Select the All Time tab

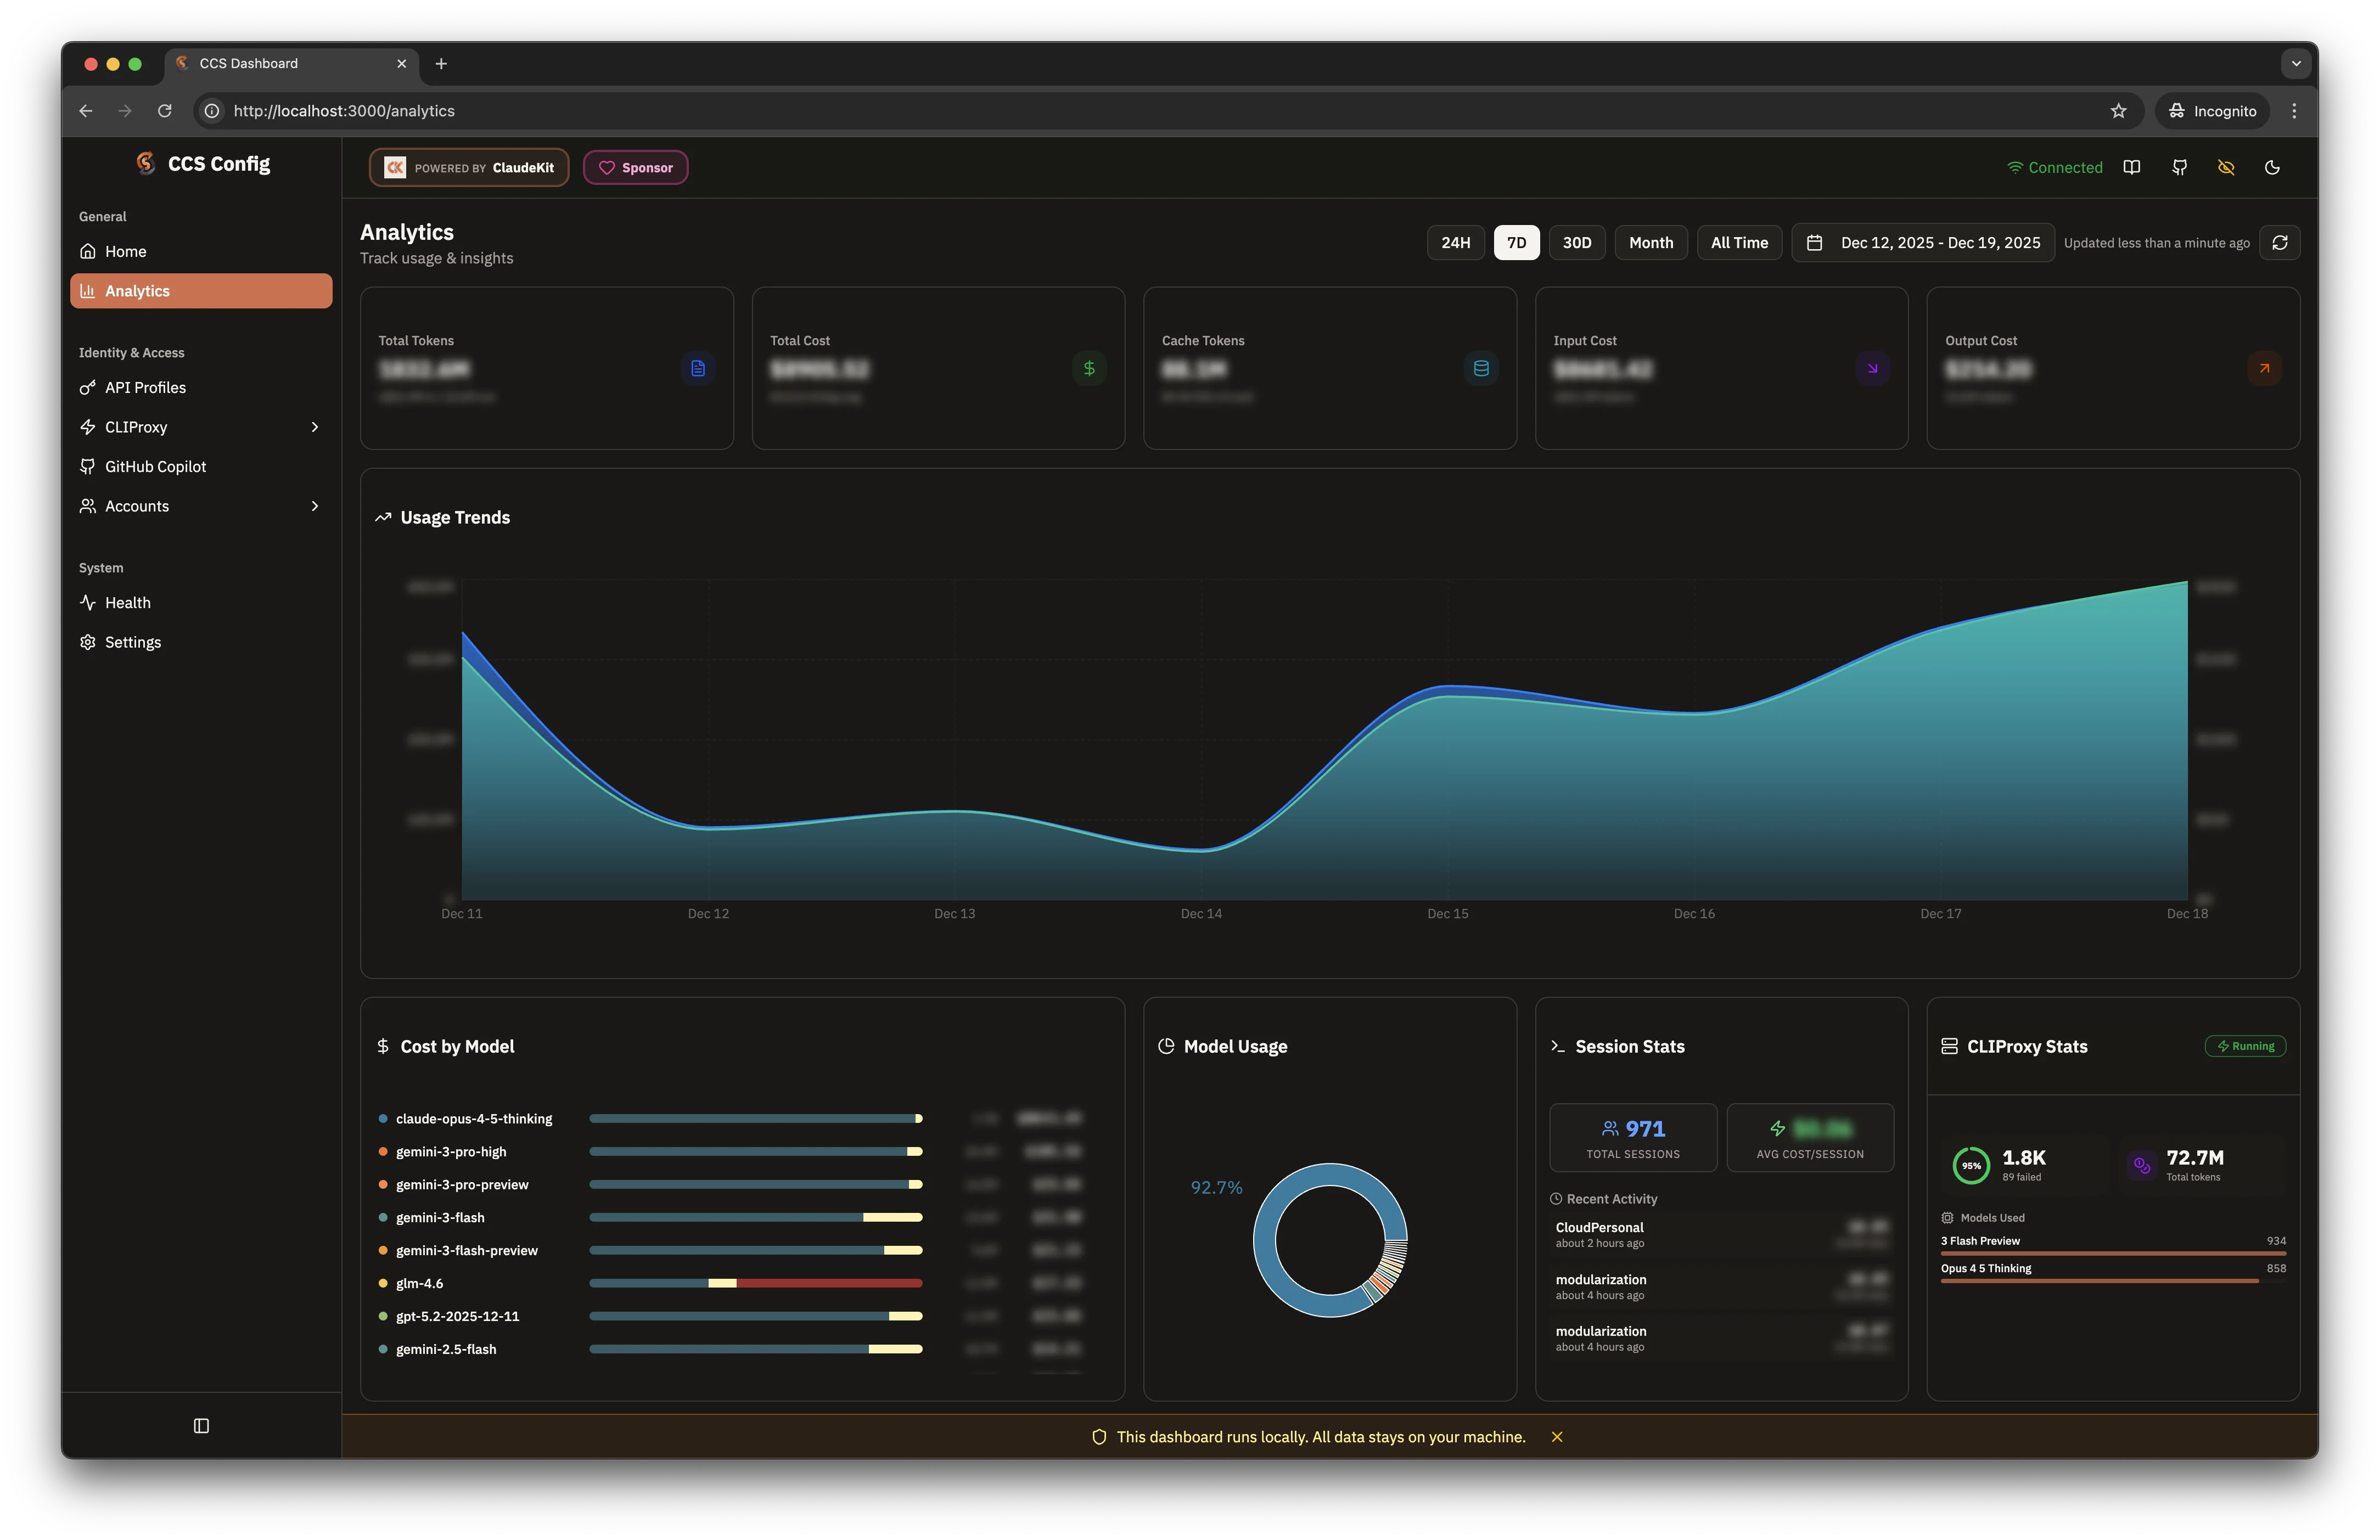click(x=1739, y=242)
